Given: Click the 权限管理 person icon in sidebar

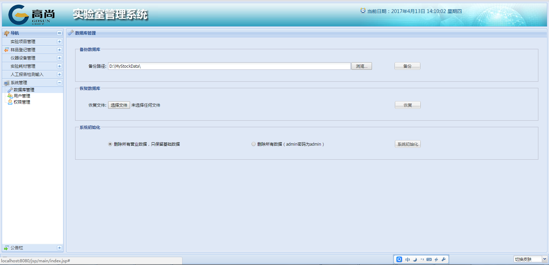Looking at the screenshot, I should coord(10,102).
